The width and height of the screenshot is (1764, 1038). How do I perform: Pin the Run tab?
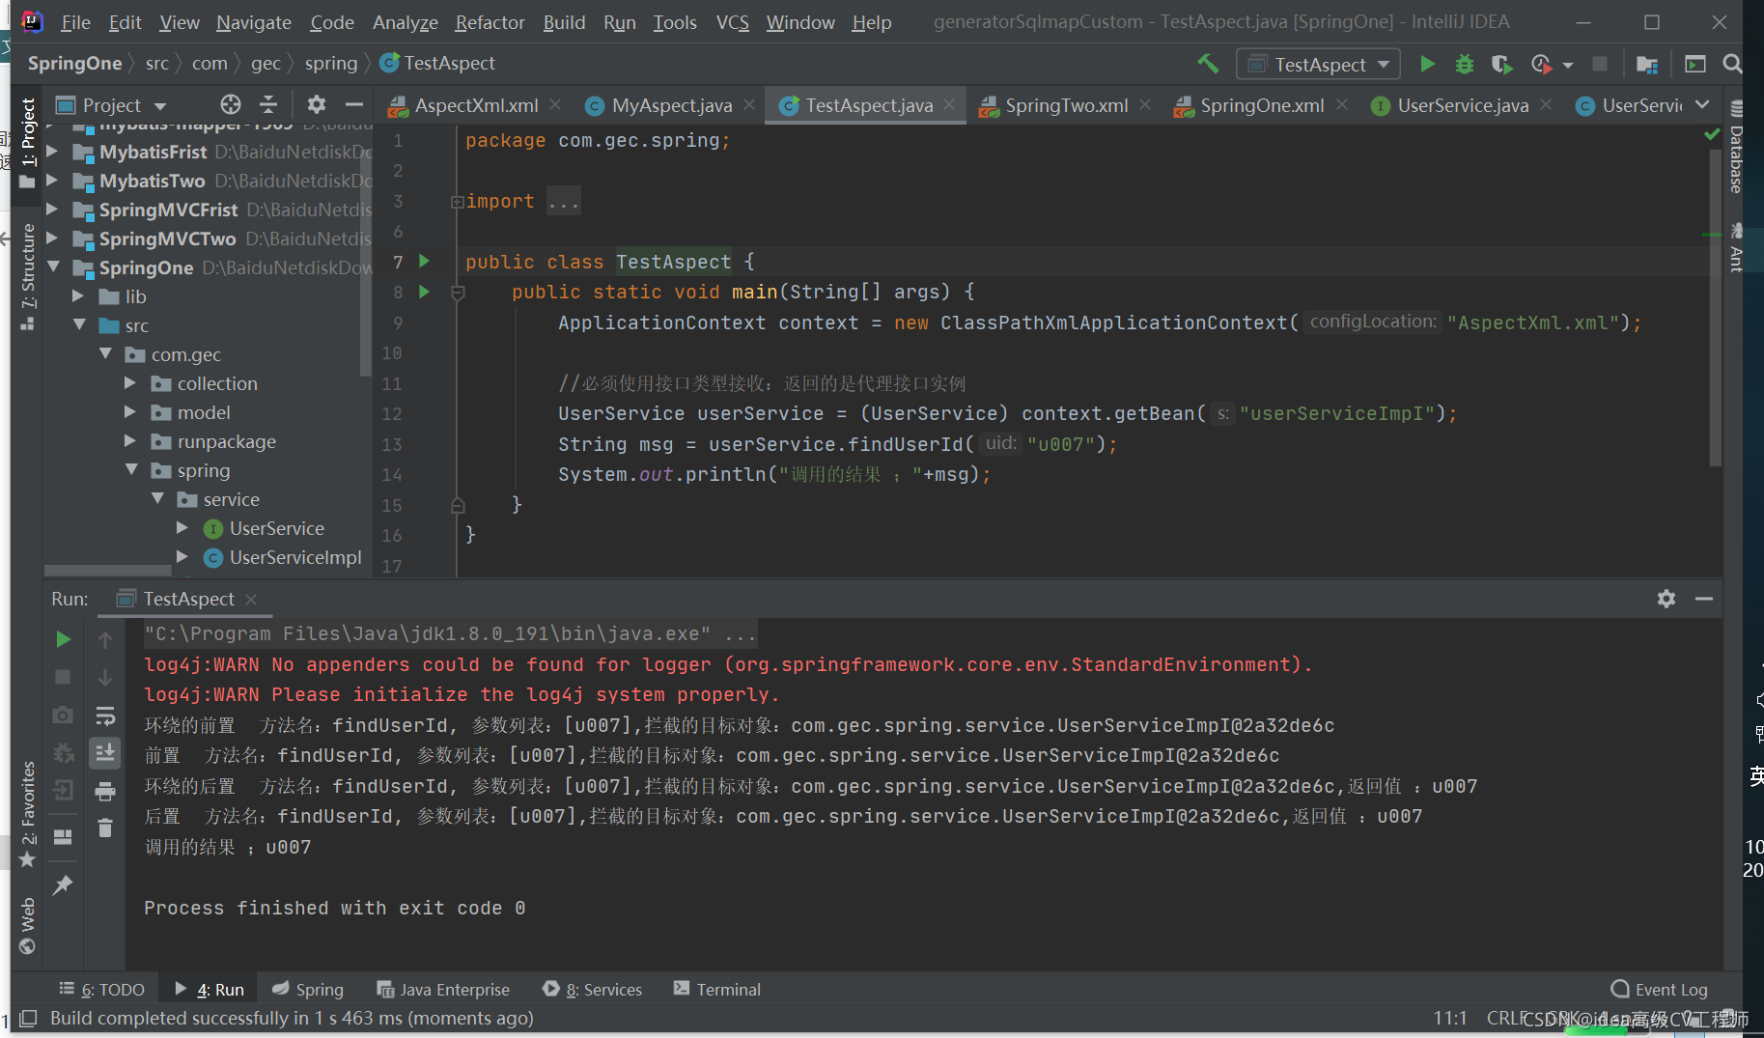[63, 884]
